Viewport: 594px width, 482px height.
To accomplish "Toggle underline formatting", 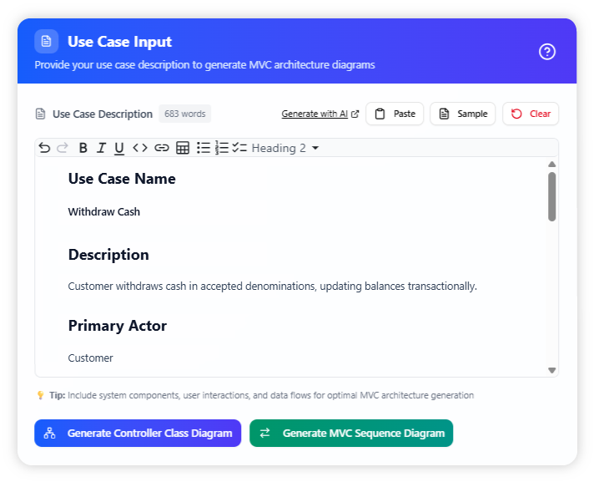I will click(x=119, y=148).
